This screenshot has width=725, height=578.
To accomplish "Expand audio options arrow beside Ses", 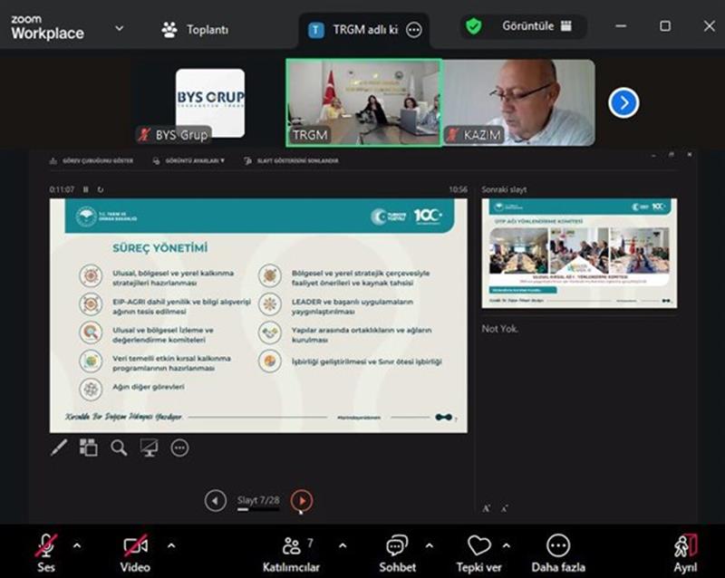I will tap(76, 546).
